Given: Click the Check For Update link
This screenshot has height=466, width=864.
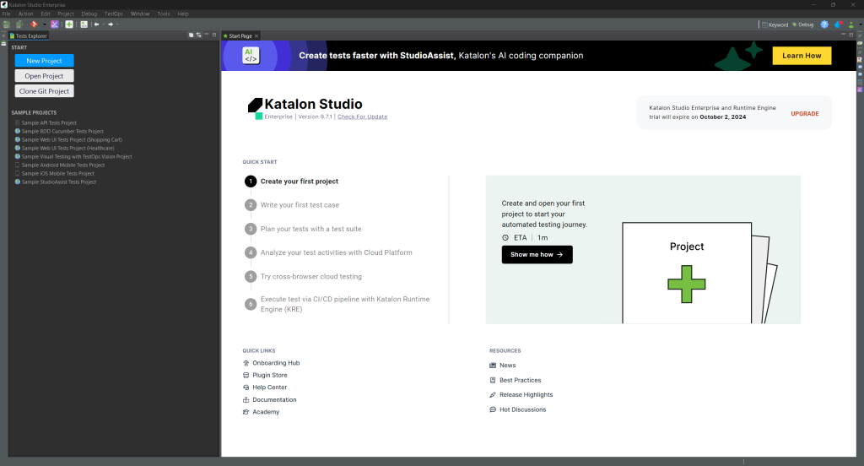Looking at the screenshot, I should pos(362,116).
